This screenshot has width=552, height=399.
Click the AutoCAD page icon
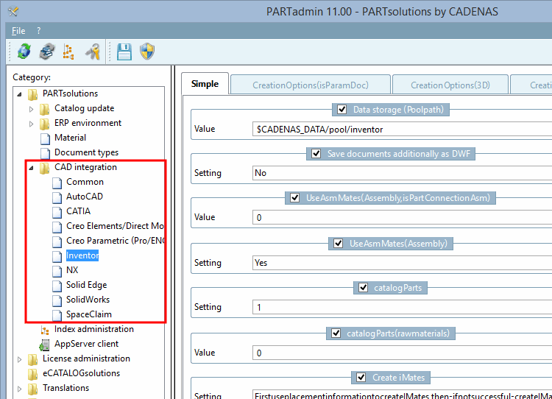57,197
